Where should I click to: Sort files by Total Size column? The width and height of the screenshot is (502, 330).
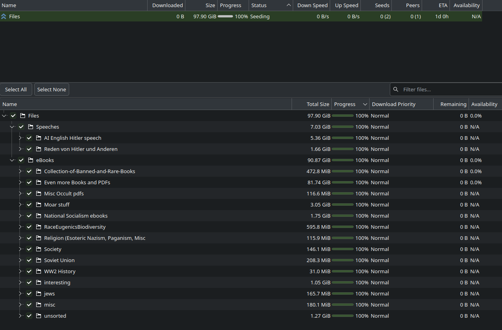click(x=311, y=104)
